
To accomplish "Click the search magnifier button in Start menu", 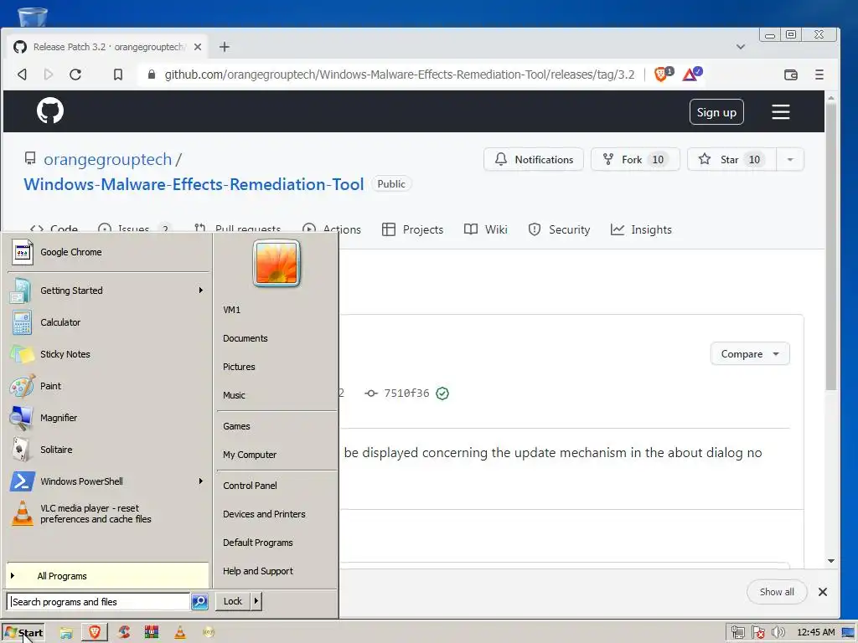I will pyautogui.click(x=199, y=601).
